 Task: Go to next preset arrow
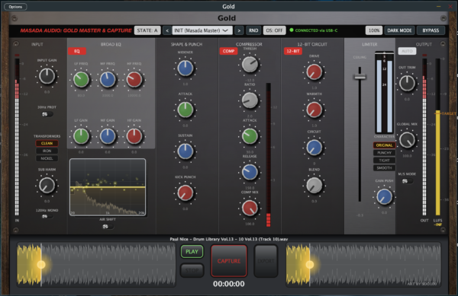coord(239,30)
